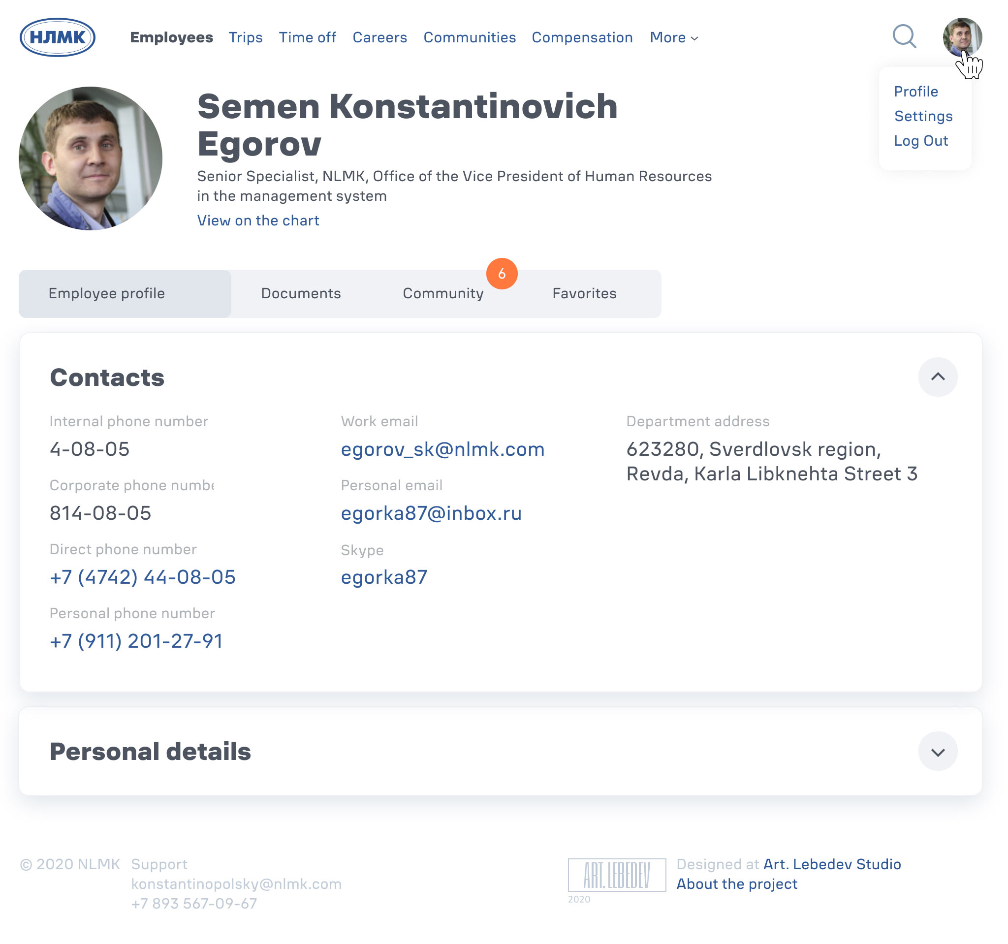Viewport: 1008px width, 944px height.
Task: Switch to the Community tab
Action: point(442,293)
